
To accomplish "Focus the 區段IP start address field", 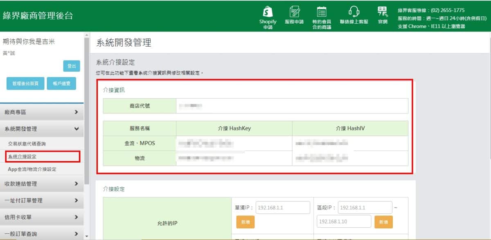I will (x=365, y=208).
